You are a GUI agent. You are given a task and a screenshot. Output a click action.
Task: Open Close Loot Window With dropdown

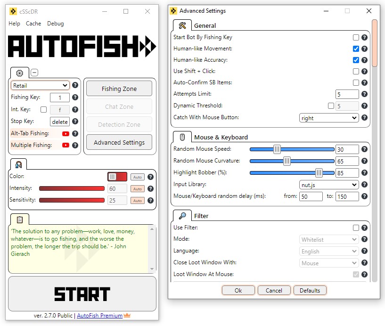[x=329, y=263]
